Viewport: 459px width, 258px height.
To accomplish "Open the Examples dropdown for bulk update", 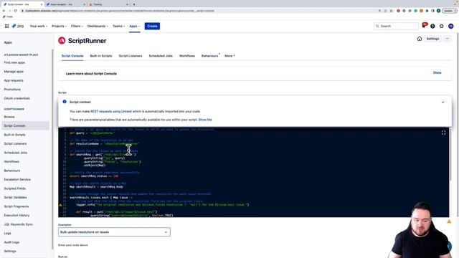I will pos(114,232).
